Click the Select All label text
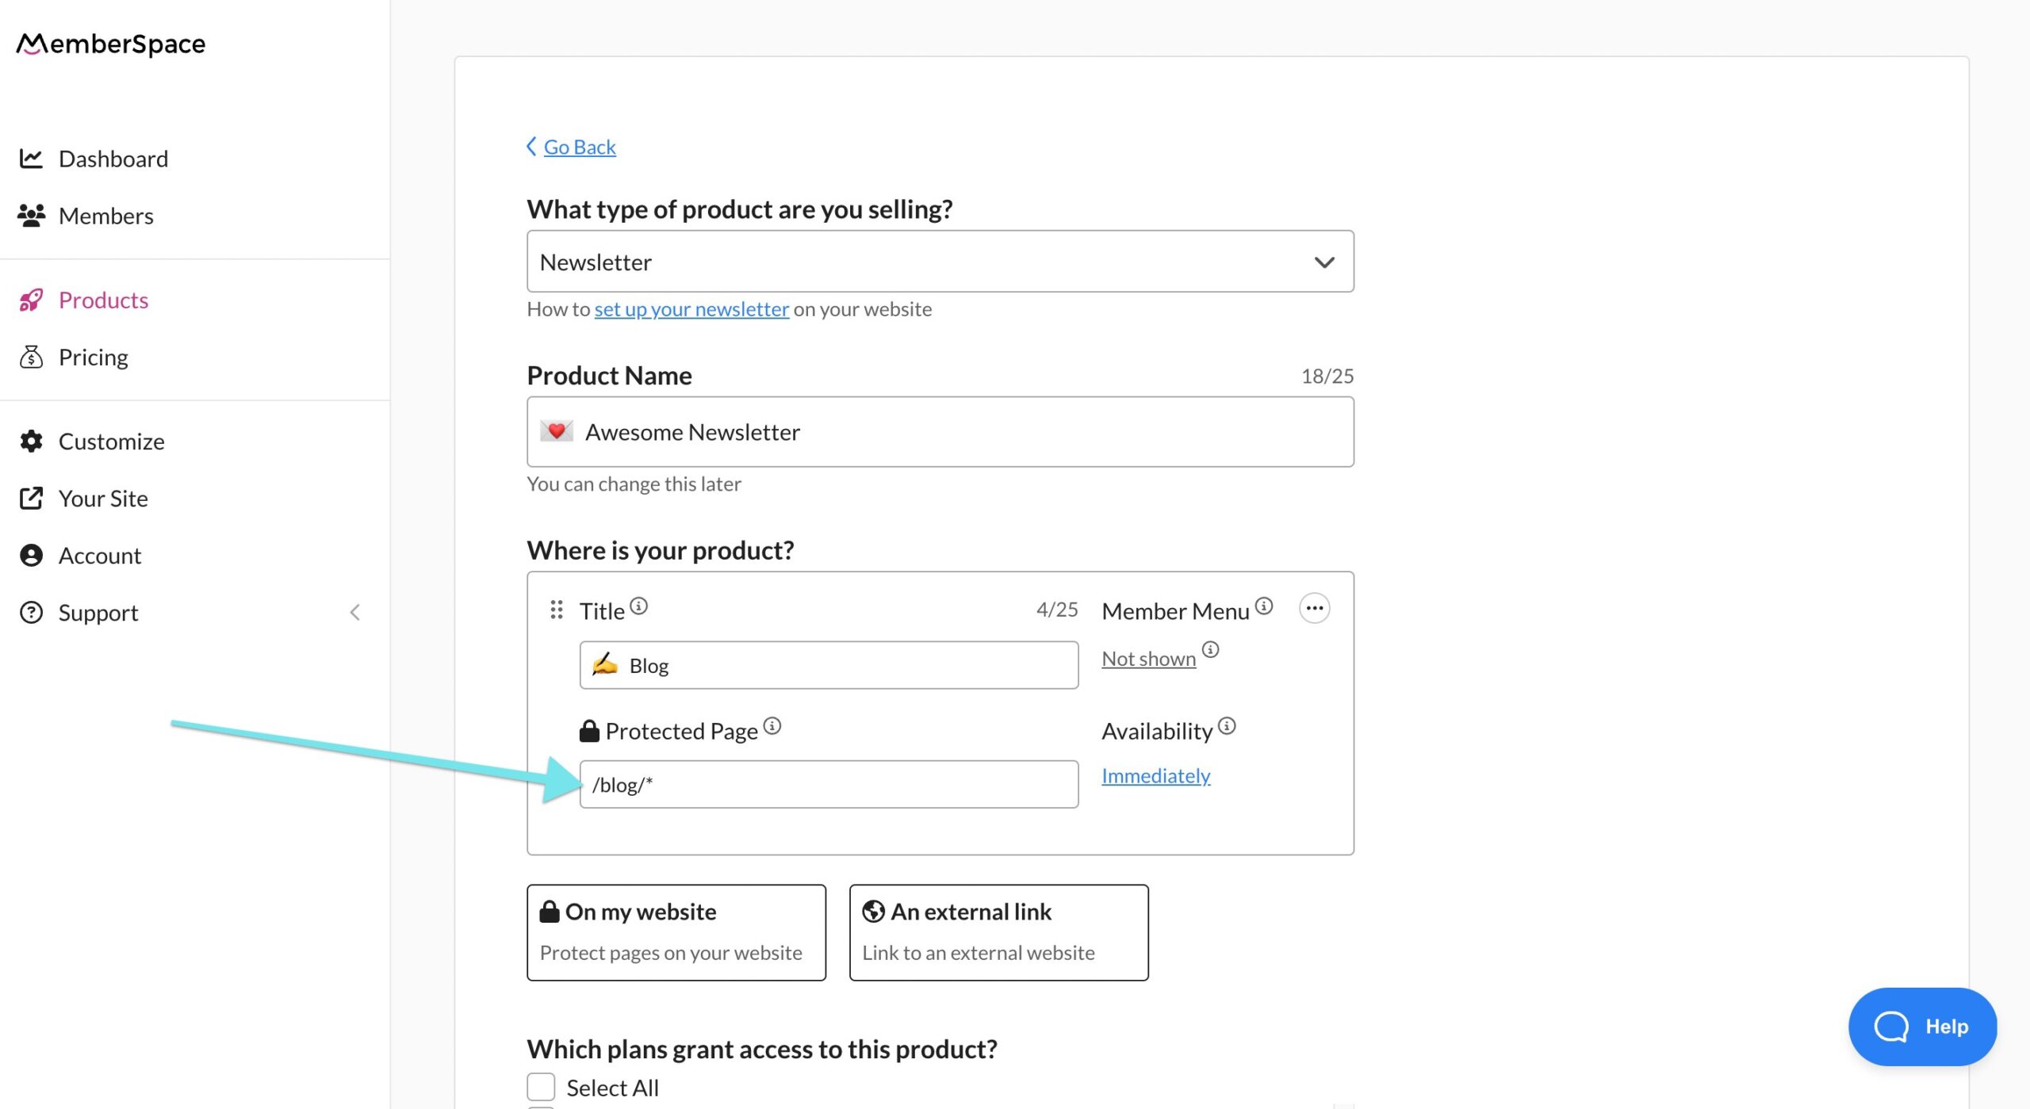 tap(613, 1088)
